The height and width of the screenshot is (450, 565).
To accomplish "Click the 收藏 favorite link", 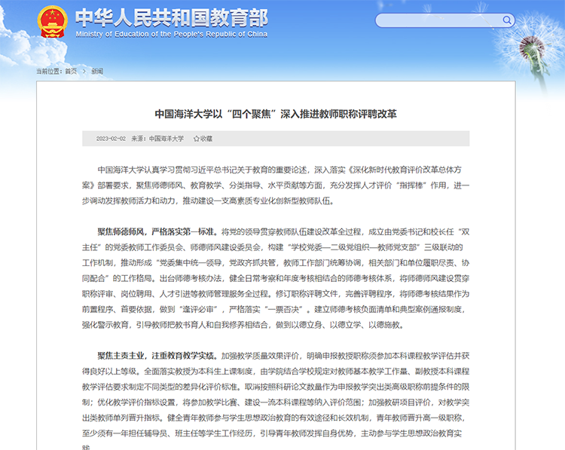I will (206, 139).
